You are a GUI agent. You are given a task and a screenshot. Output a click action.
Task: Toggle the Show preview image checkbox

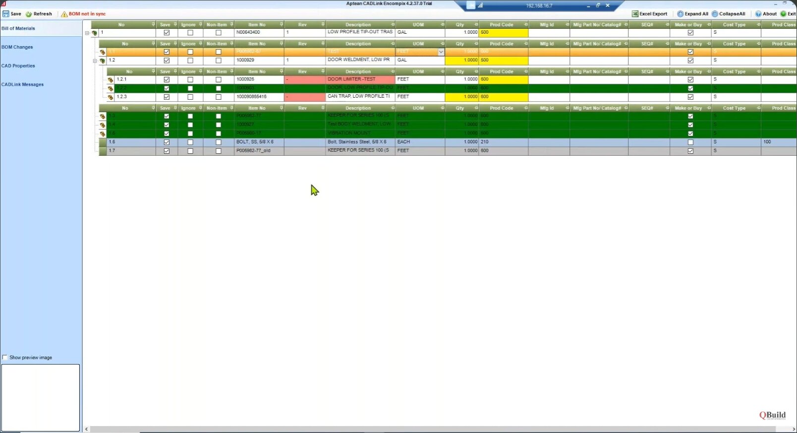(5, 357)
